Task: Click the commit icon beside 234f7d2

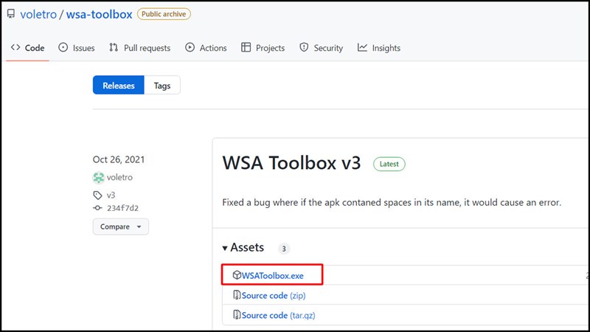Action: point(98,208)
